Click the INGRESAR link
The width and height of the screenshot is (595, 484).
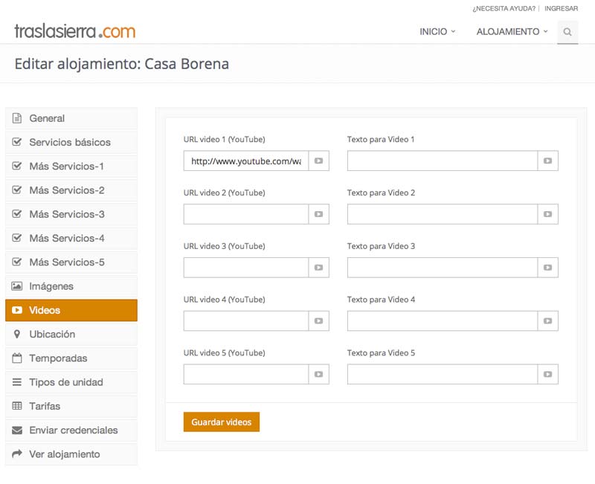click(561, 8)
